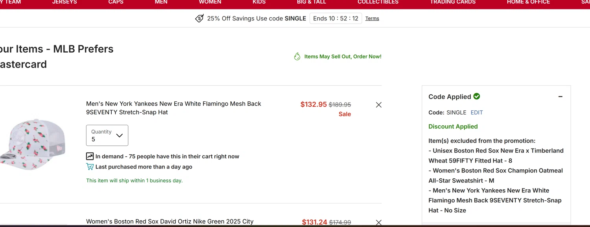Click the flamingo hat product thumbnail
590x227 pixels.
point(32,144)
